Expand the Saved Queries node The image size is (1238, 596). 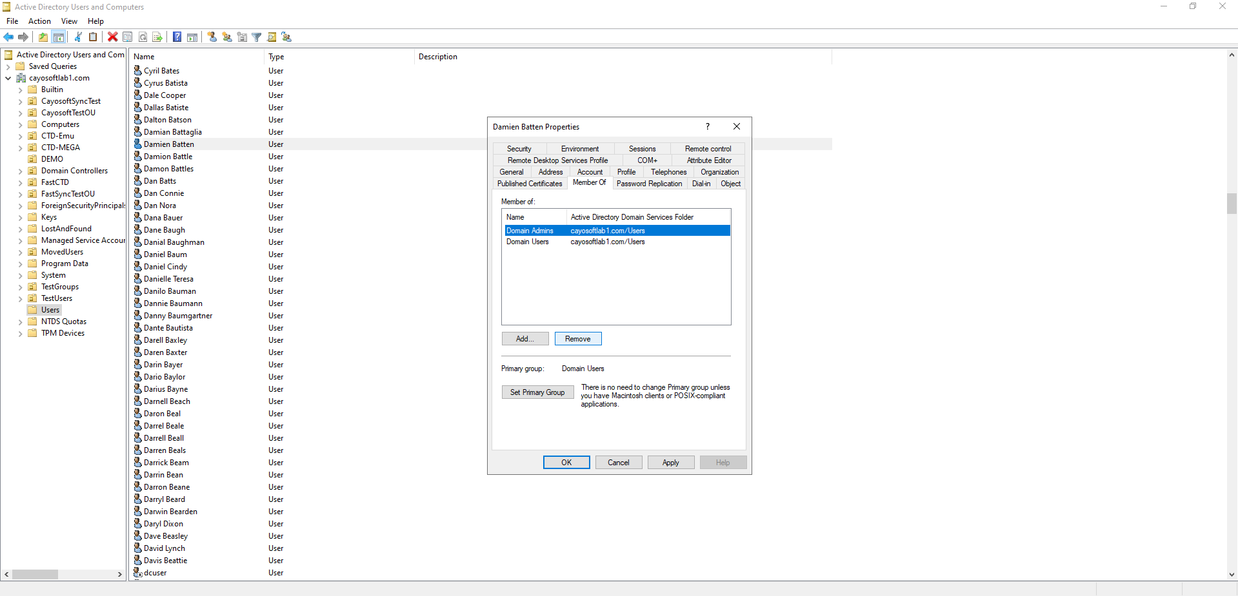(x=8, y=67)
